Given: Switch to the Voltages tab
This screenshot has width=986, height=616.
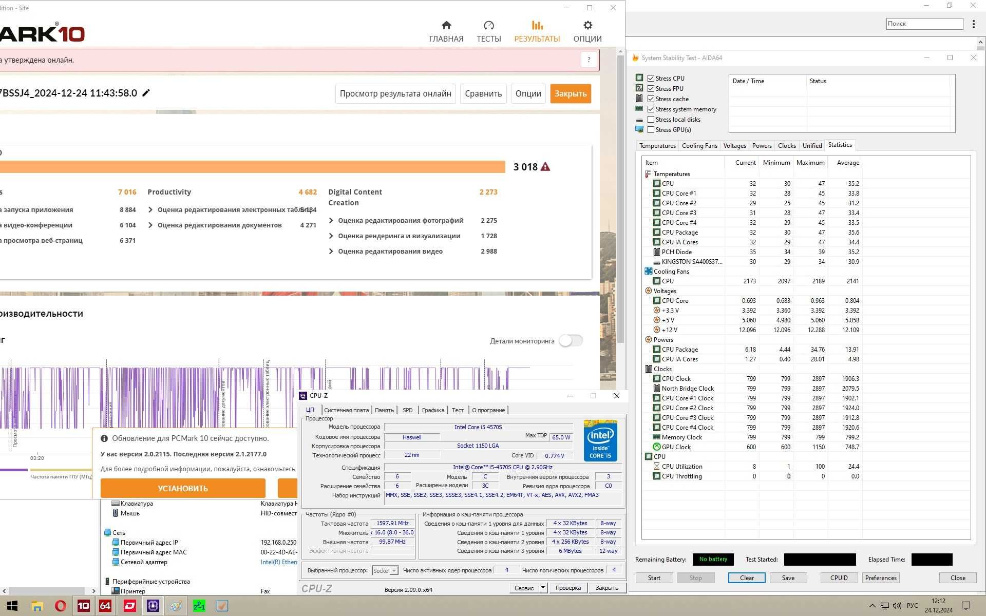Looking at the screenshot, I should (x=734, y=146).
